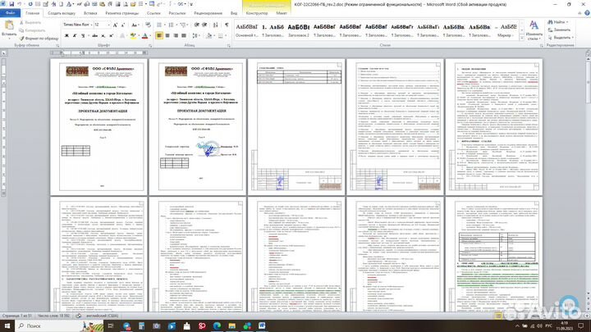Screen dimensions: 591x332
Task: Open font color dropdown arrow
Action: [x=149, y=36]
